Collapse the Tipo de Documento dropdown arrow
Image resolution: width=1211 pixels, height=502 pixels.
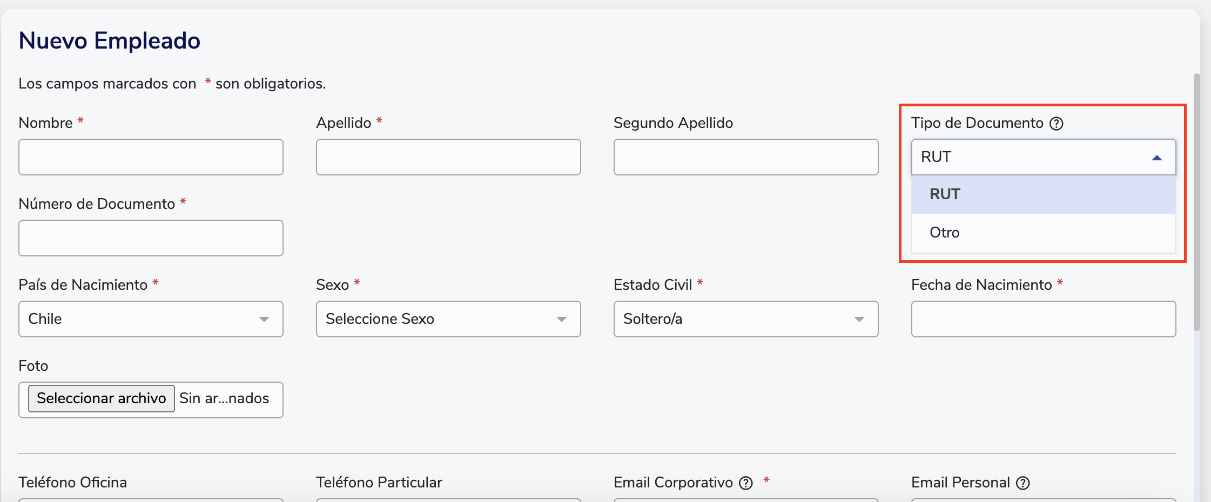[x=1156, y=158]
